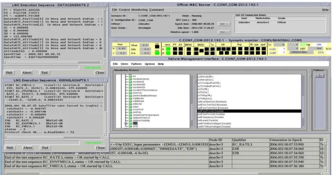Click Set button beside Epoch time
The height and width of the screenshot is (175, 332).
click(224, 24)
